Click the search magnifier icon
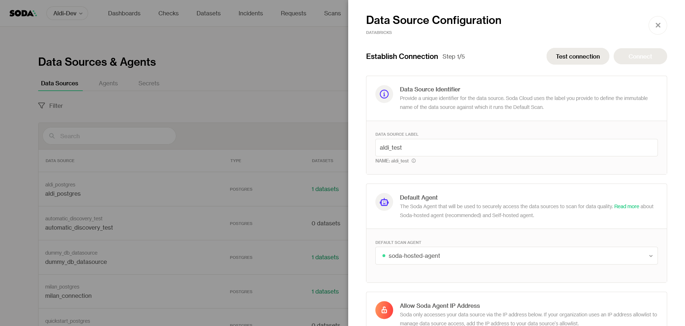Viewport: 685px width, 326px height. [x=52, y=136]
